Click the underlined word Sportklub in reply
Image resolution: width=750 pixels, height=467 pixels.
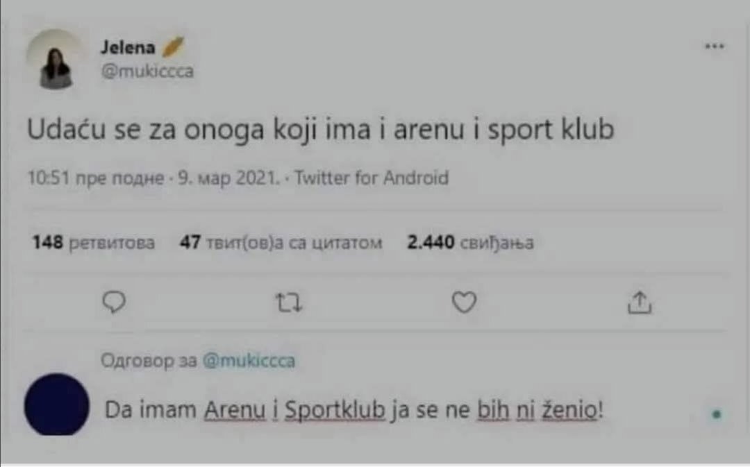click(335, 410)
